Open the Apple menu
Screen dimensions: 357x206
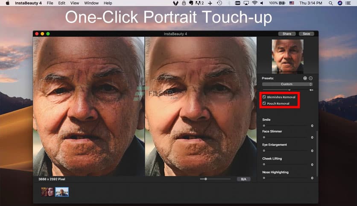pos(7,3)
